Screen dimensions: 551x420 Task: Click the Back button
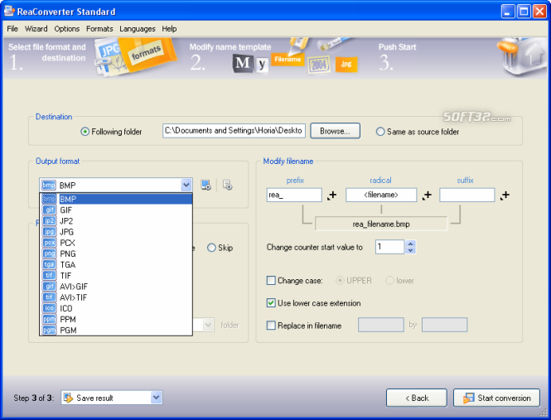pos(417,398)
